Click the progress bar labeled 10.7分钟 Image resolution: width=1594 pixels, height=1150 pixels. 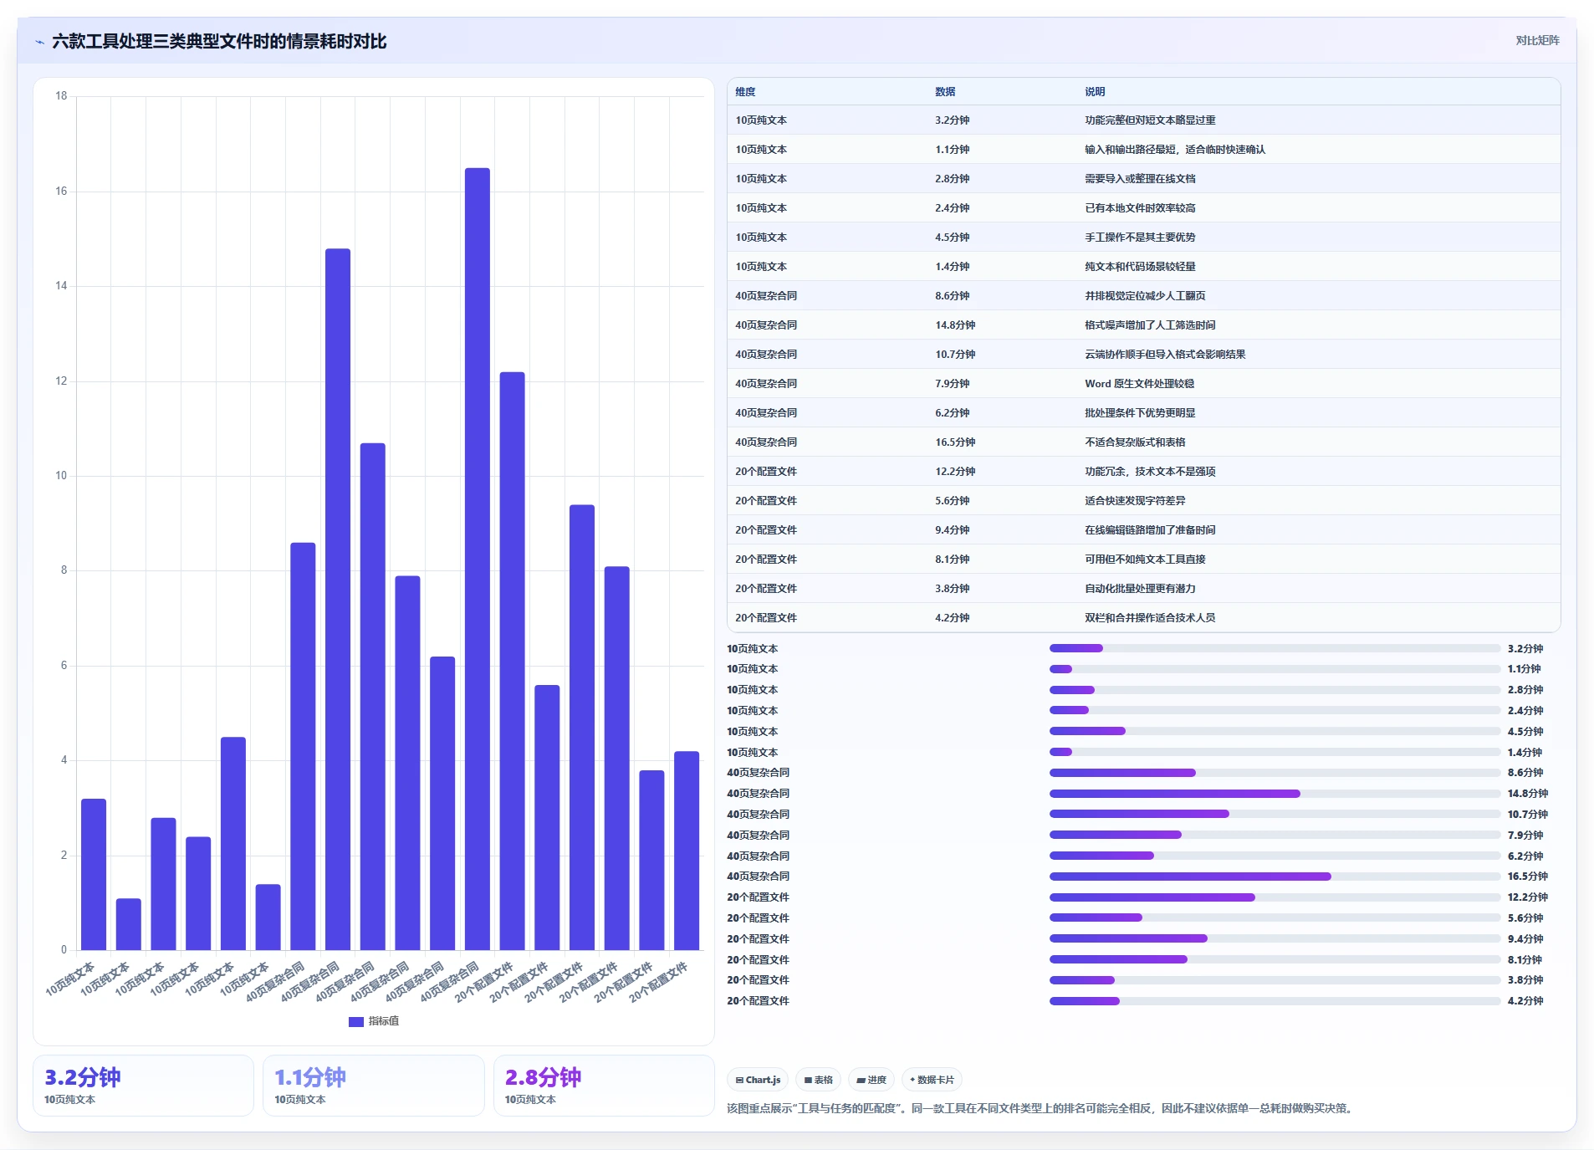pyautogui.click(x=1275, y=814)
